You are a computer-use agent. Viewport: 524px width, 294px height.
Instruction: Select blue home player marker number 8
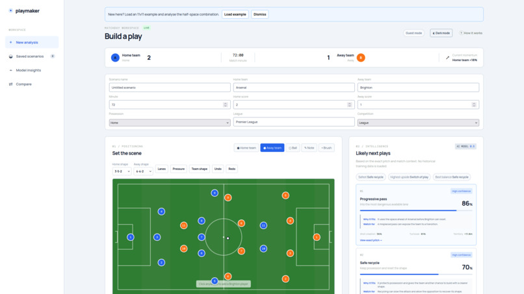(201, 221)
